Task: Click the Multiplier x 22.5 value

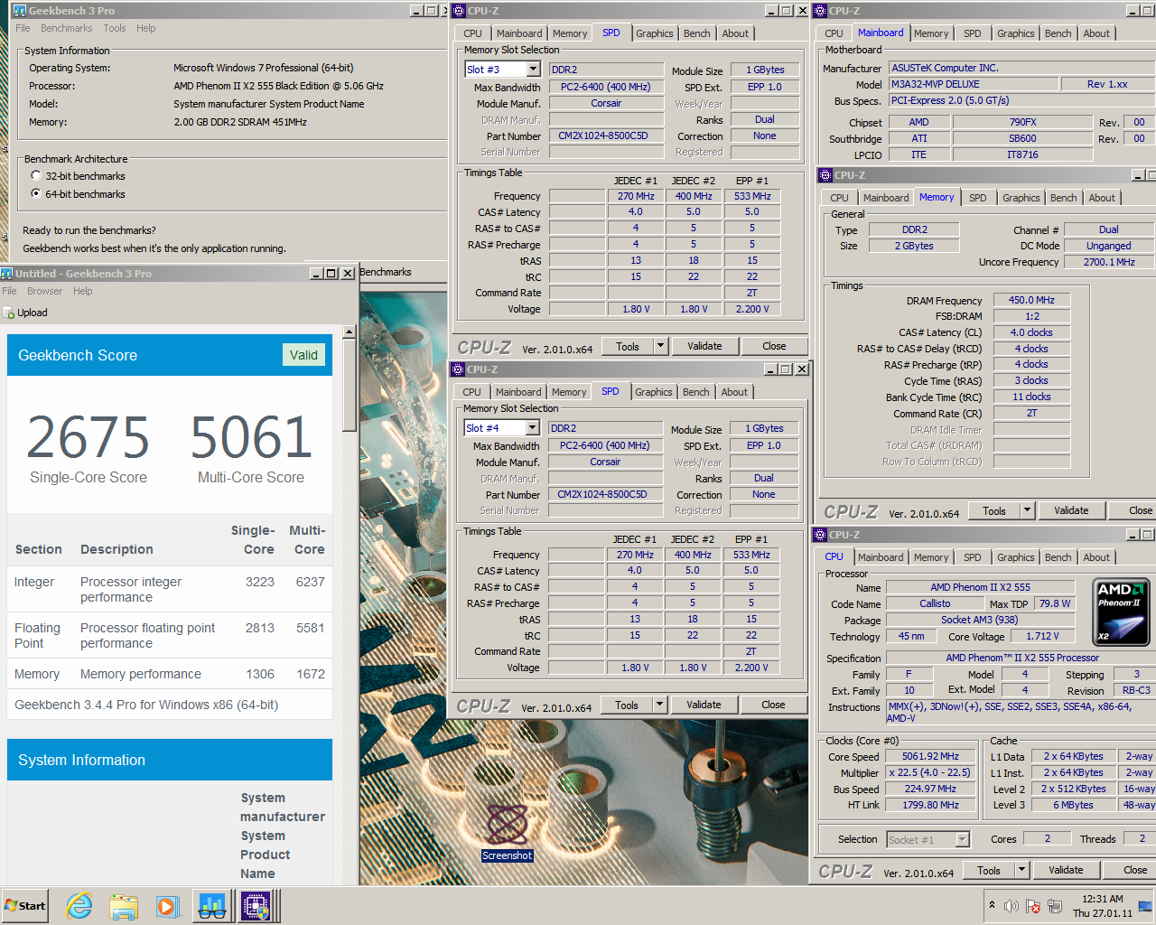Action: coord(930,772)
